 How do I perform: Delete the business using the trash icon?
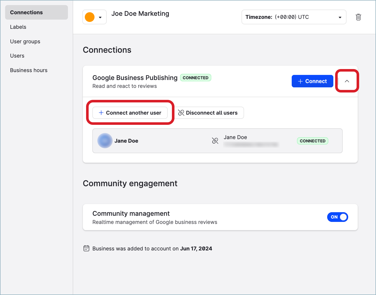click(358, 17)
